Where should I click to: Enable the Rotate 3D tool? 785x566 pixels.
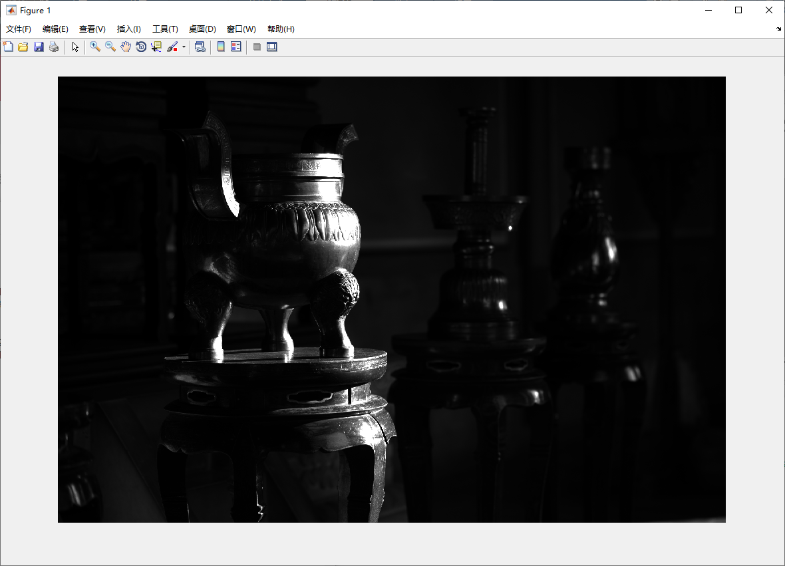(141, 47)
